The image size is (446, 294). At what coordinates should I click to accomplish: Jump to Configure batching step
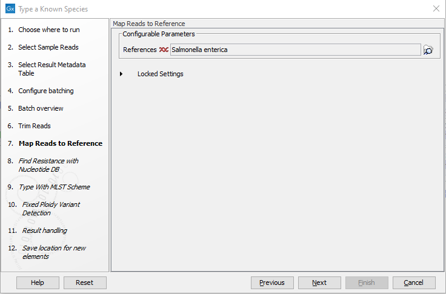[45, 91]
